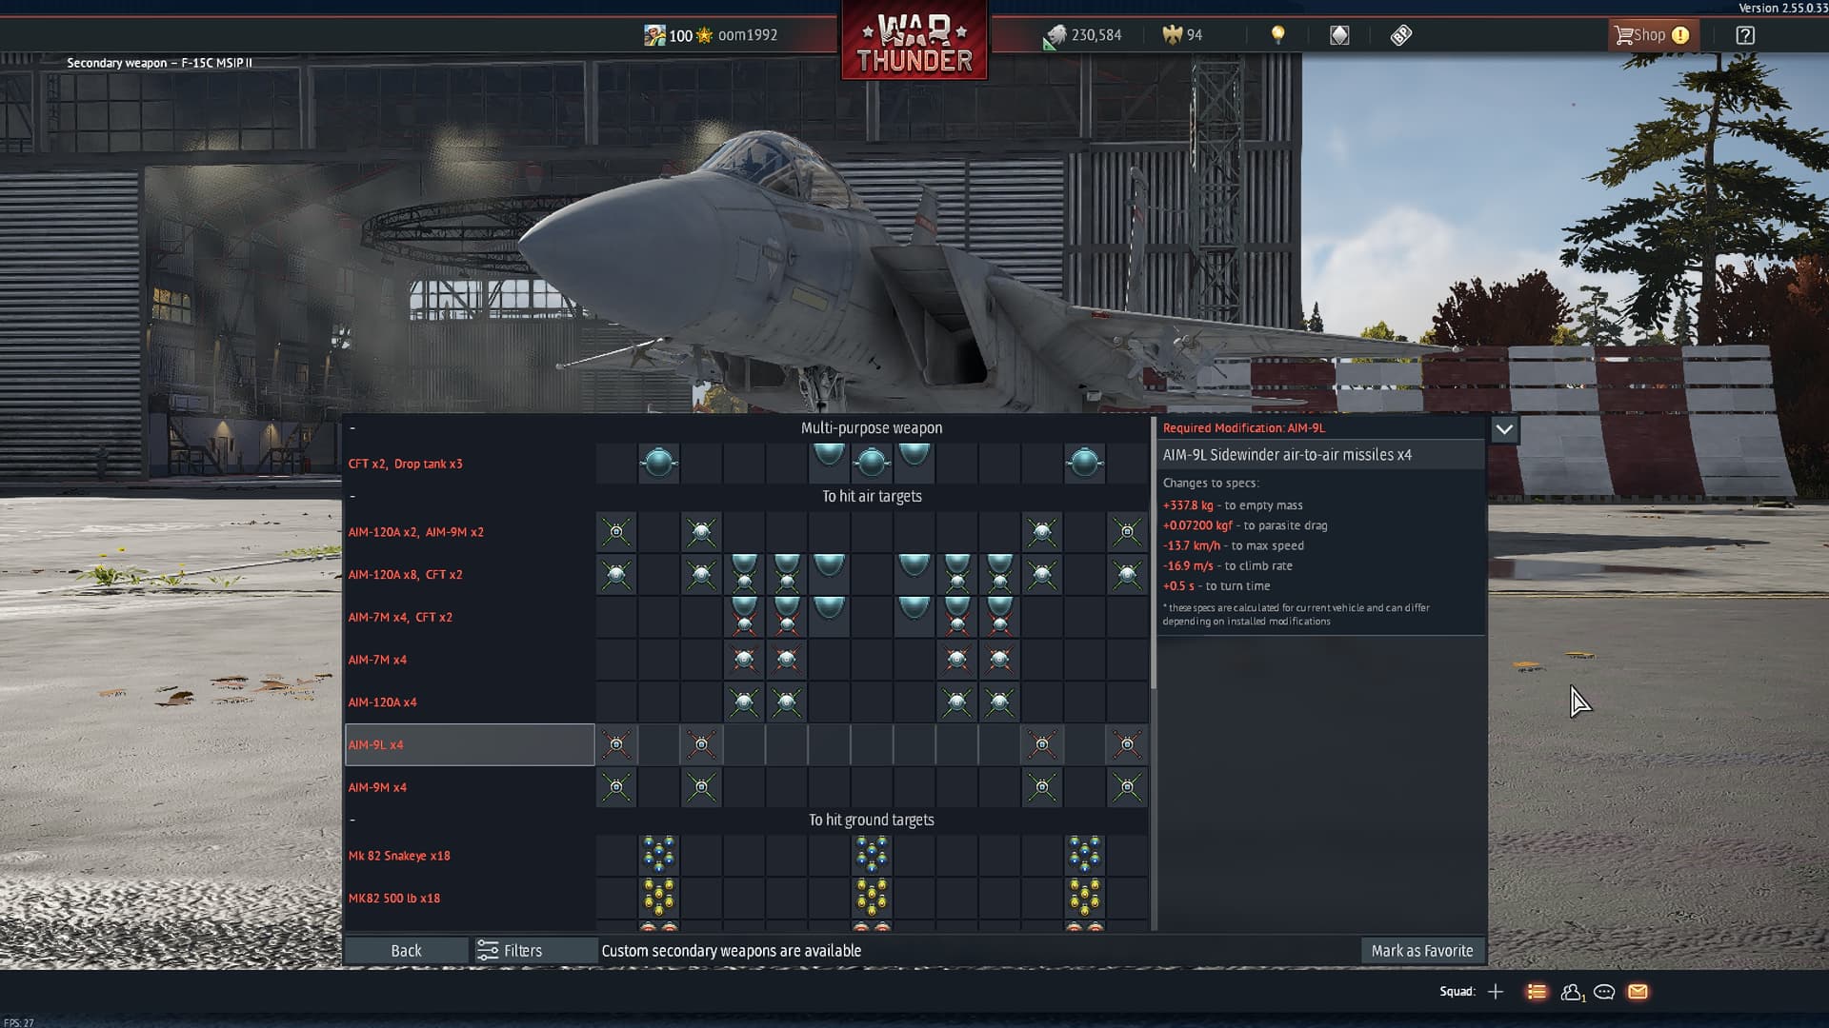Collapse the To hit air targets section
The width and height of the screenshot is (1829, 1028).
point(352,497)
